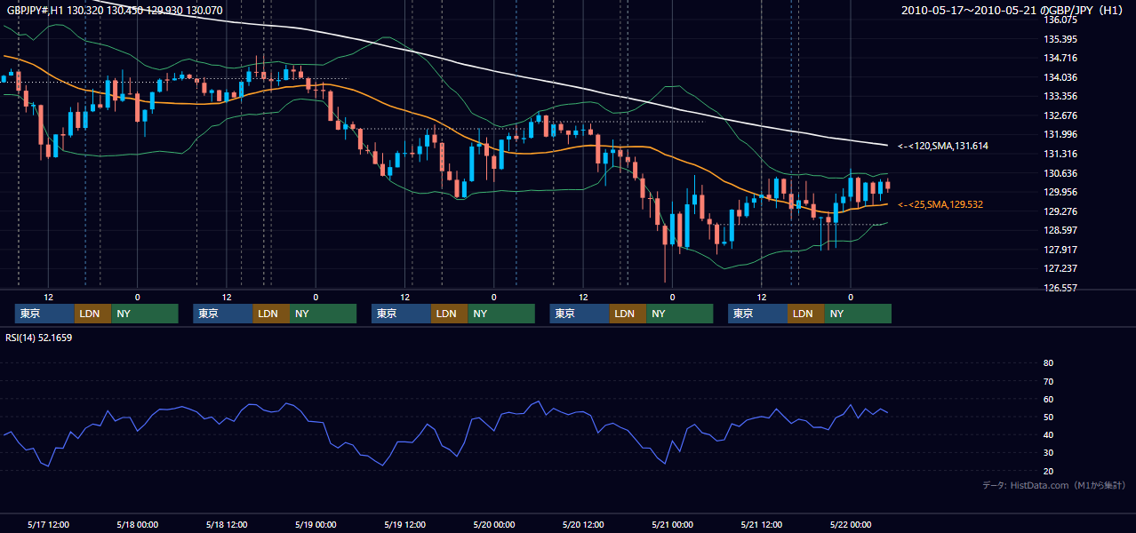This screenshot has height=533, width=1136.
Task: Pick the 129.956 price axis value
Action: click(1061, 193)
